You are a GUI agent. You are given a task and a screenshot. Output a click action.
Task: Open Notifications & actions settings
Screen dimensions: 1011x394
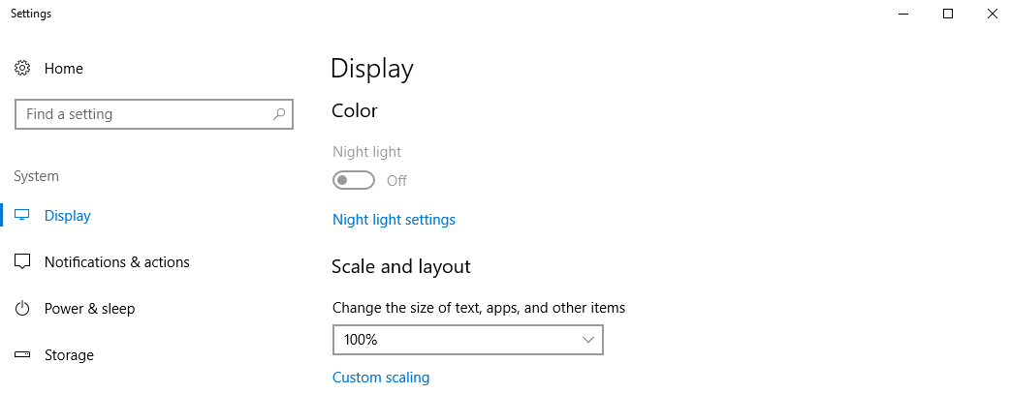click(x=116, y=262)
